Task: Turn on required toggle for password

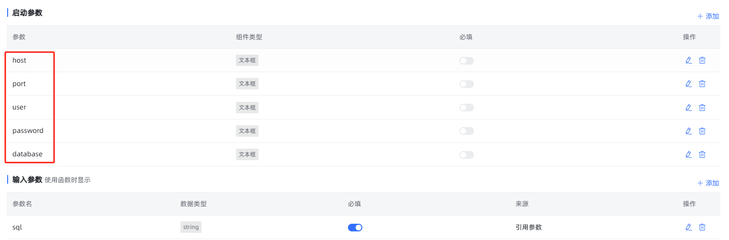Action: pos(467,131)
